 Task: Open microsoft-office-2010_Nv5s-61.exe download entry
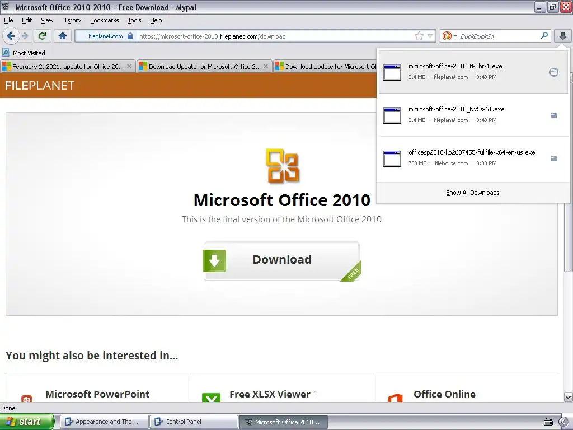coord(473,115)
